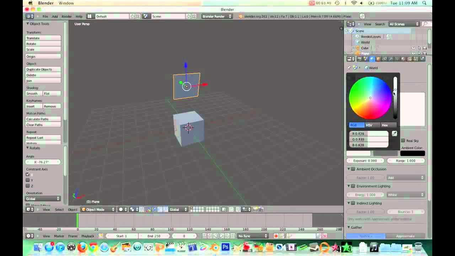Image resolution: width=455 pixels, height=256 pixels.
Task: Open the Particles properties tab icon
Action: click(416, 59)
